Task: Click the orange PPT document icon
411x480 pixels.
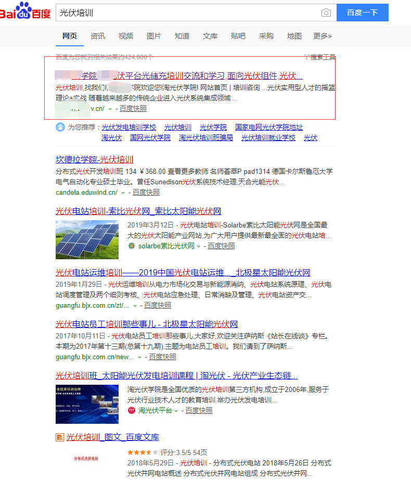Action: click(x=60, y=437)
